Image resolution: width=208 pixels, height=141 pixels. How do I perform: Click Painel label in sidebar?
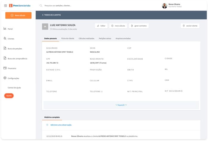(x=10, y=29)
